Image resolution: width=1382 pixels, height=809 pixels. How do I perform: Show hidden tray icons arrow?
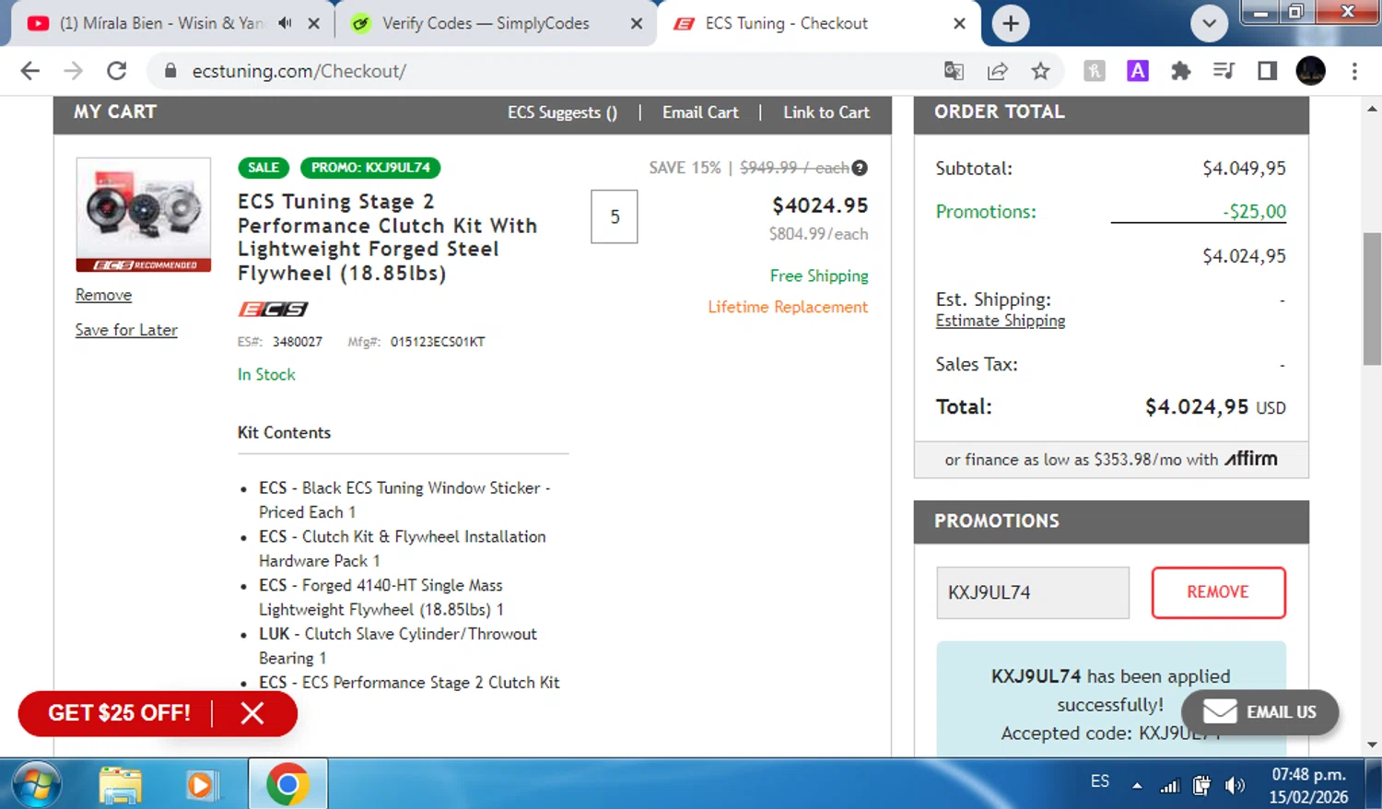click(1137, 786)
